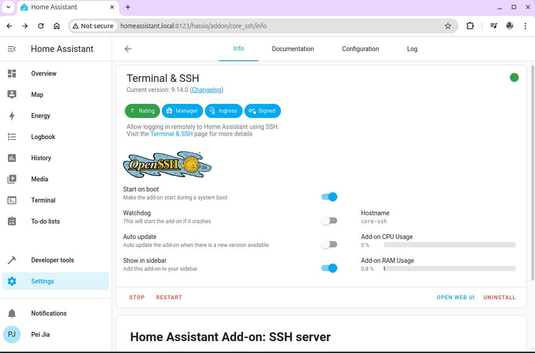Open Notifications bell icon
Viewport: 535px width, 353px height.
tap(12, 313)
